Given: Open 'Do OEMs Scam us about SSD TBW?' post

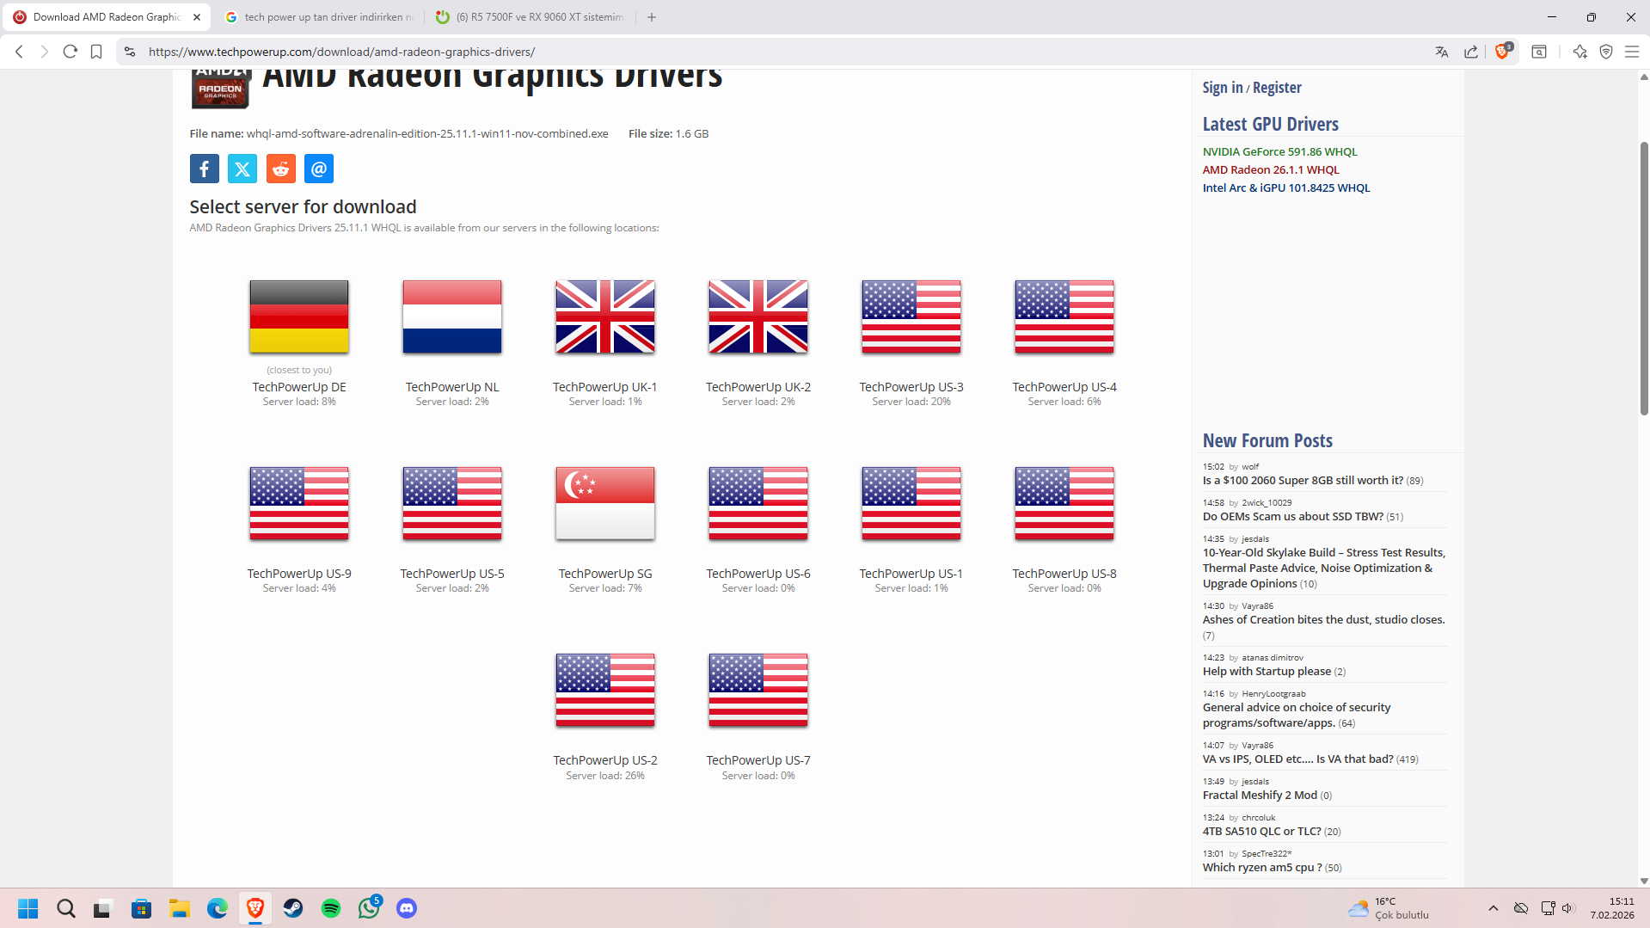Looking at the screenshot, I should tap(1293, 517).
